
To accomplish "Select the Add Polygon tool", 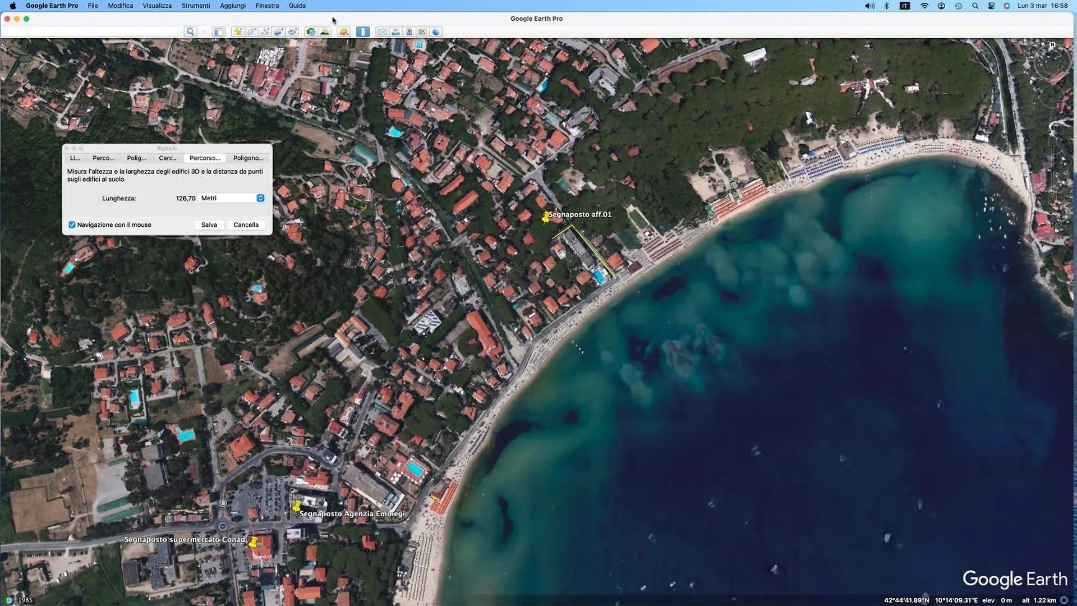I will tap(251, 32).
